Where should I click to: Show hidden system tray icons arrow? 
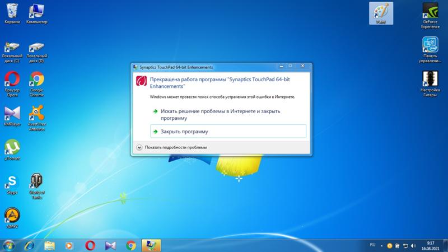coord(381,246)
